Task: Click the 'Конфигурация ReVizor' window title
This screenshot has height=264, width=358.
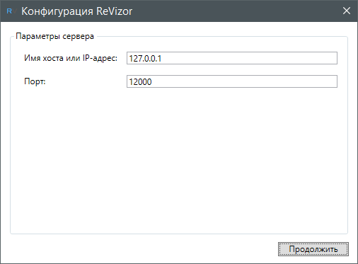Action: click(77, 11)
